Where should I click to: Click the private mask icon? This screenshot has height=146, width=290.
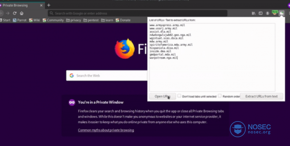pyautogui.click(x=72, y=102)
